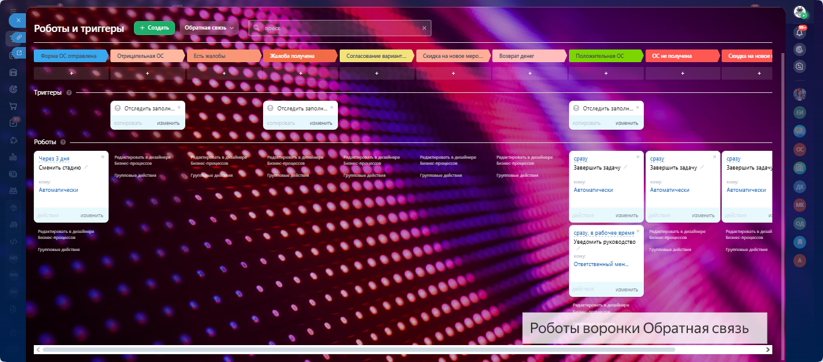Remove trigger under Отрицательная ОС with its X
Image resolution: width=823 pixels, height=362 pixels.
[x=179, y=107]
